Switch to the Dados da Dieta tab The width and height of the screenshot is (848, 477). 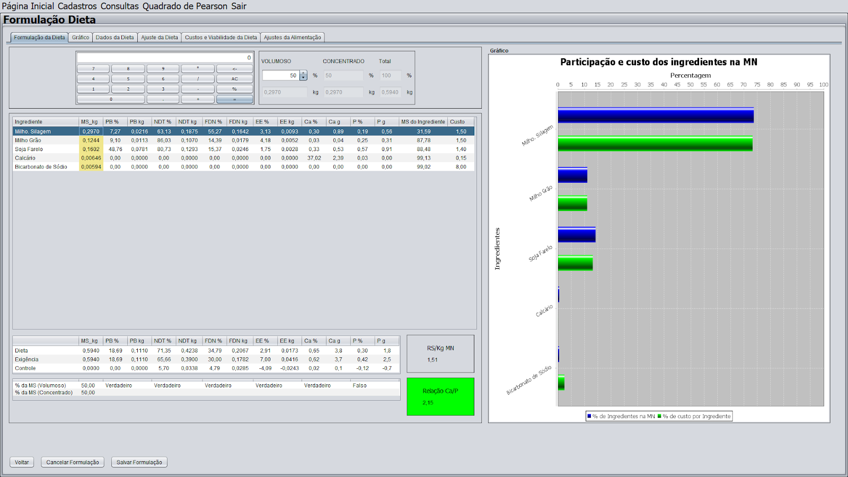(114, 38)
